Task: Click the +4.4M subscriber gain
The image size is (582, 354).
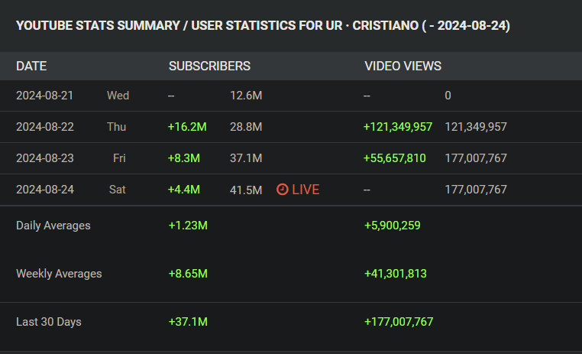Action: pyautogui.click(x=184, y=190)
